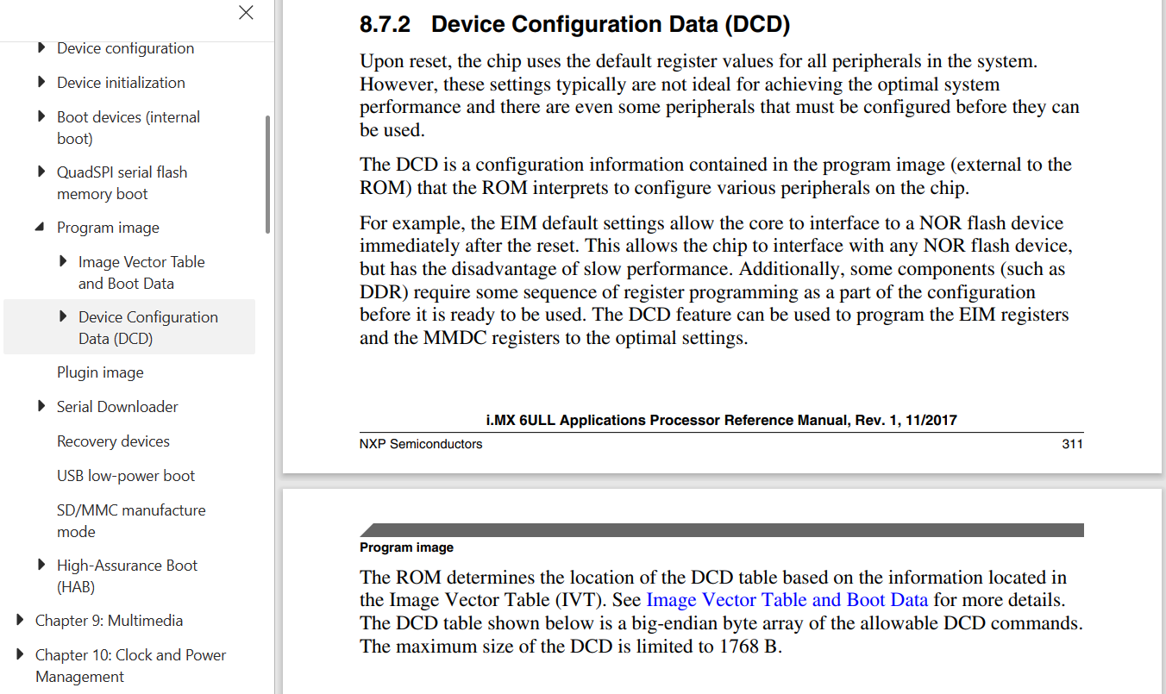Image resolution: width=1166 pixels, height=694 pixels.
Task: Open the Device configuration bookmark
Action: pos(125,48)
